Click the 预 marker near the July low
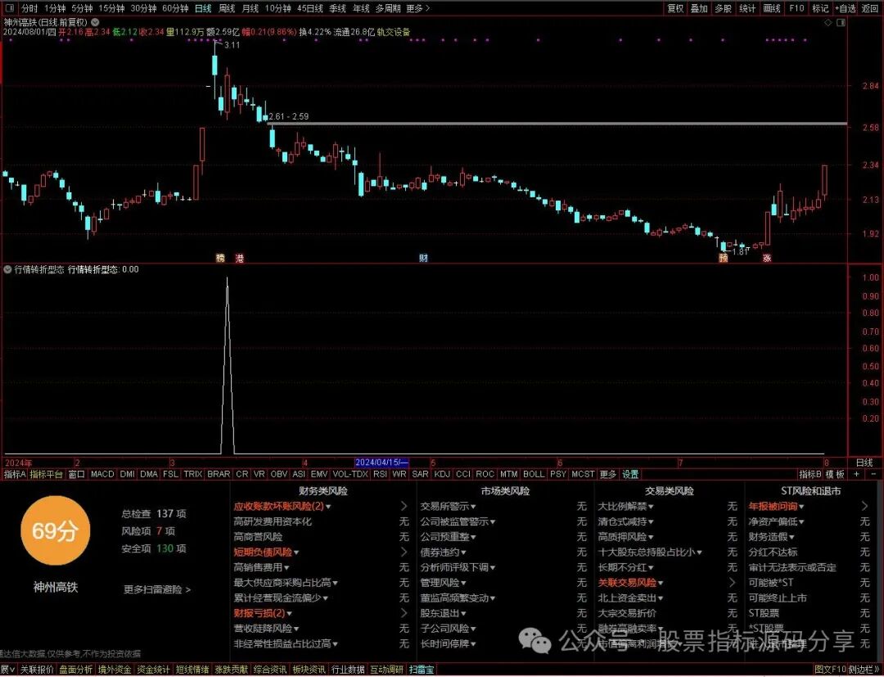The width and height of the screenshot is (884, 677). (x=724, y=258)
